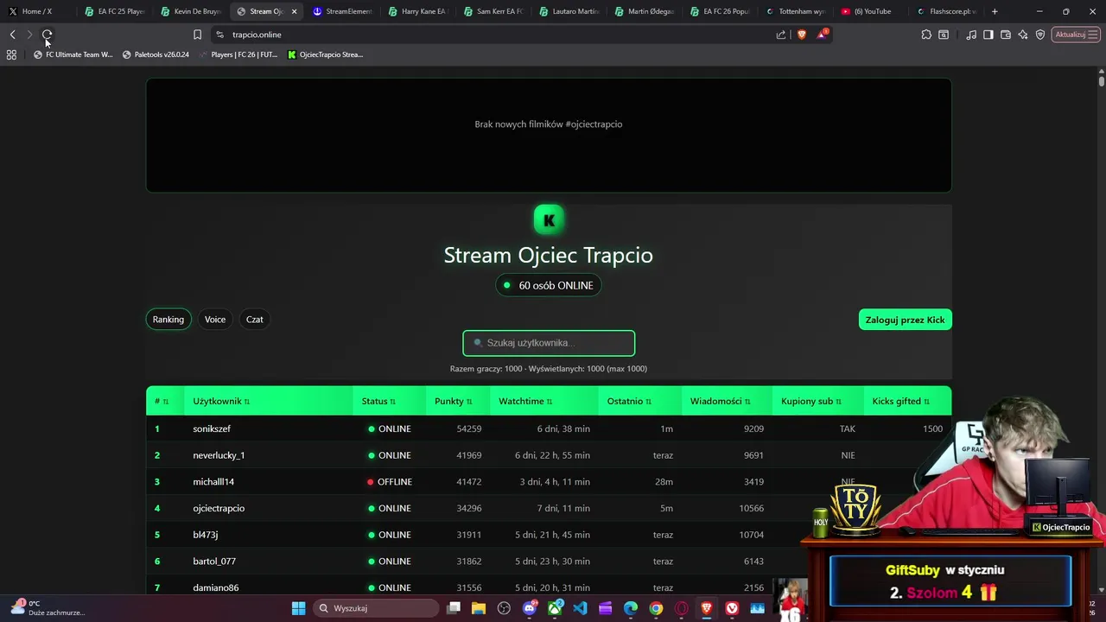1106x622 pixels.
Task: Open Google Chrome from the taskbar
Action: [x=656, y=608]
